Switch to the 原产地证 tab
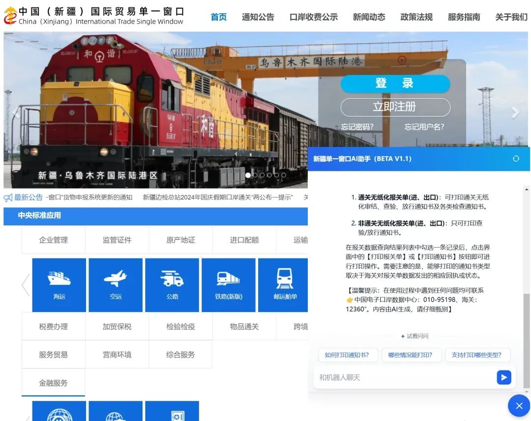The width and height of the screenshot is (531, 421). [x=181, y=240]
